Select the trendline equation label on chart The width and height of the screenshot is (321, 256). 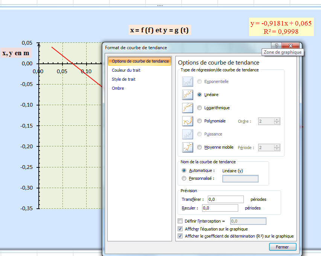coord(281,27)
